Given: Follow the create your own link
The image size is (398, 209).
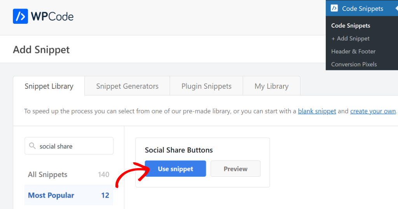Looking at the screenshot, I should 373,111.
